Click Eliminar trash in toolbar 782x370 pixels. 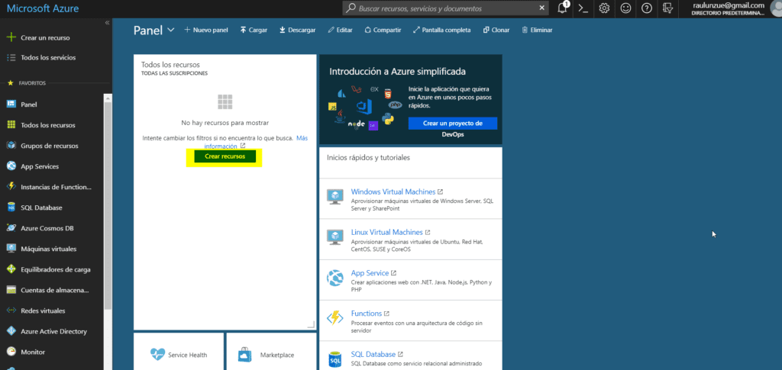pos(537,30)
